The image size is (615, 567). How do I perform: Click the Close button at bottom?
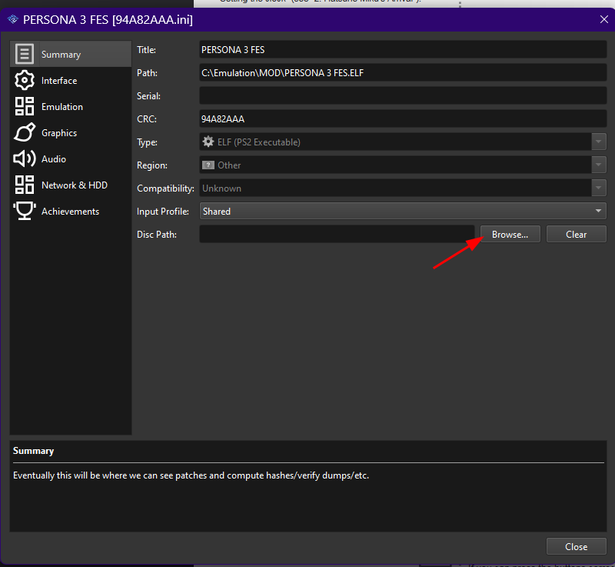tap(576, 546)
